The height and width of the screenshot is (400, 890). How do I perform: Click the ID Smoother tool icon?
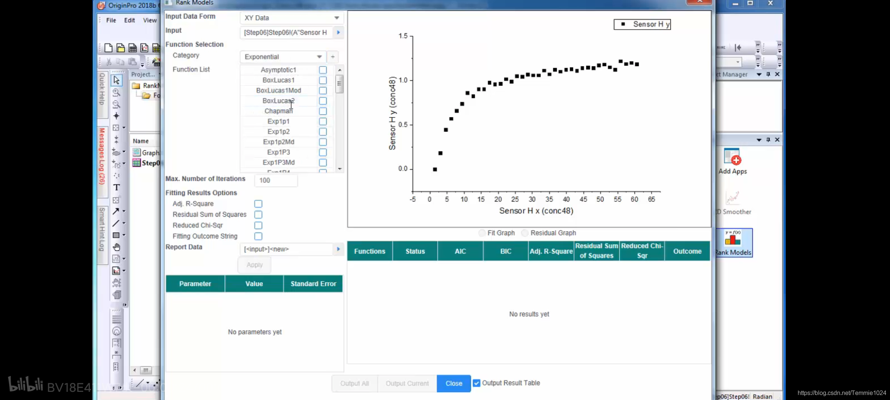click(733, 198)
